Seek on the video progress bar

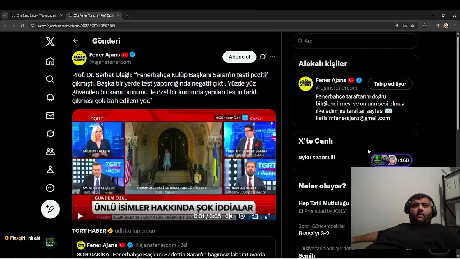[174, 205]
